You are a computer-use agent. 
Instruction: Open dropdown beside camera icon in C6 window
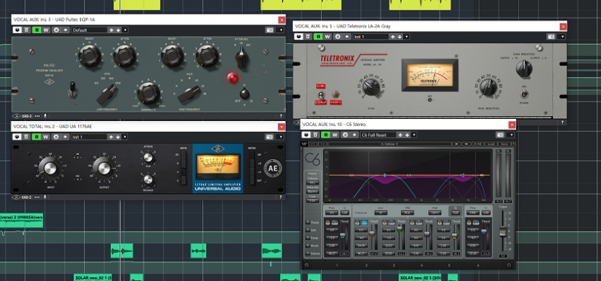tap(510, 135)
